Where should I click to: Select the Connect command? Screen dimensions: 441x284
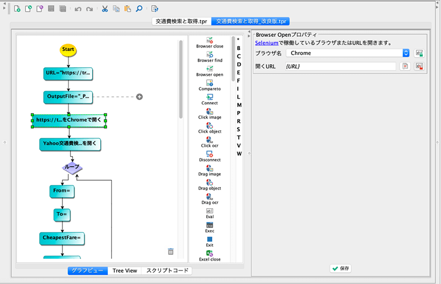coord(210,100)
